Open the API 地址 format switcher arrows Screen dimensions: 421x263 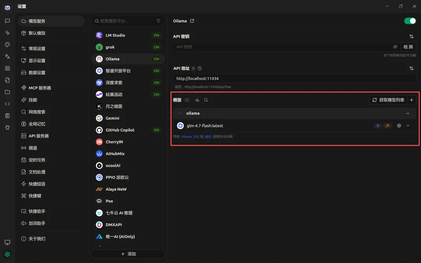(193, 69)
